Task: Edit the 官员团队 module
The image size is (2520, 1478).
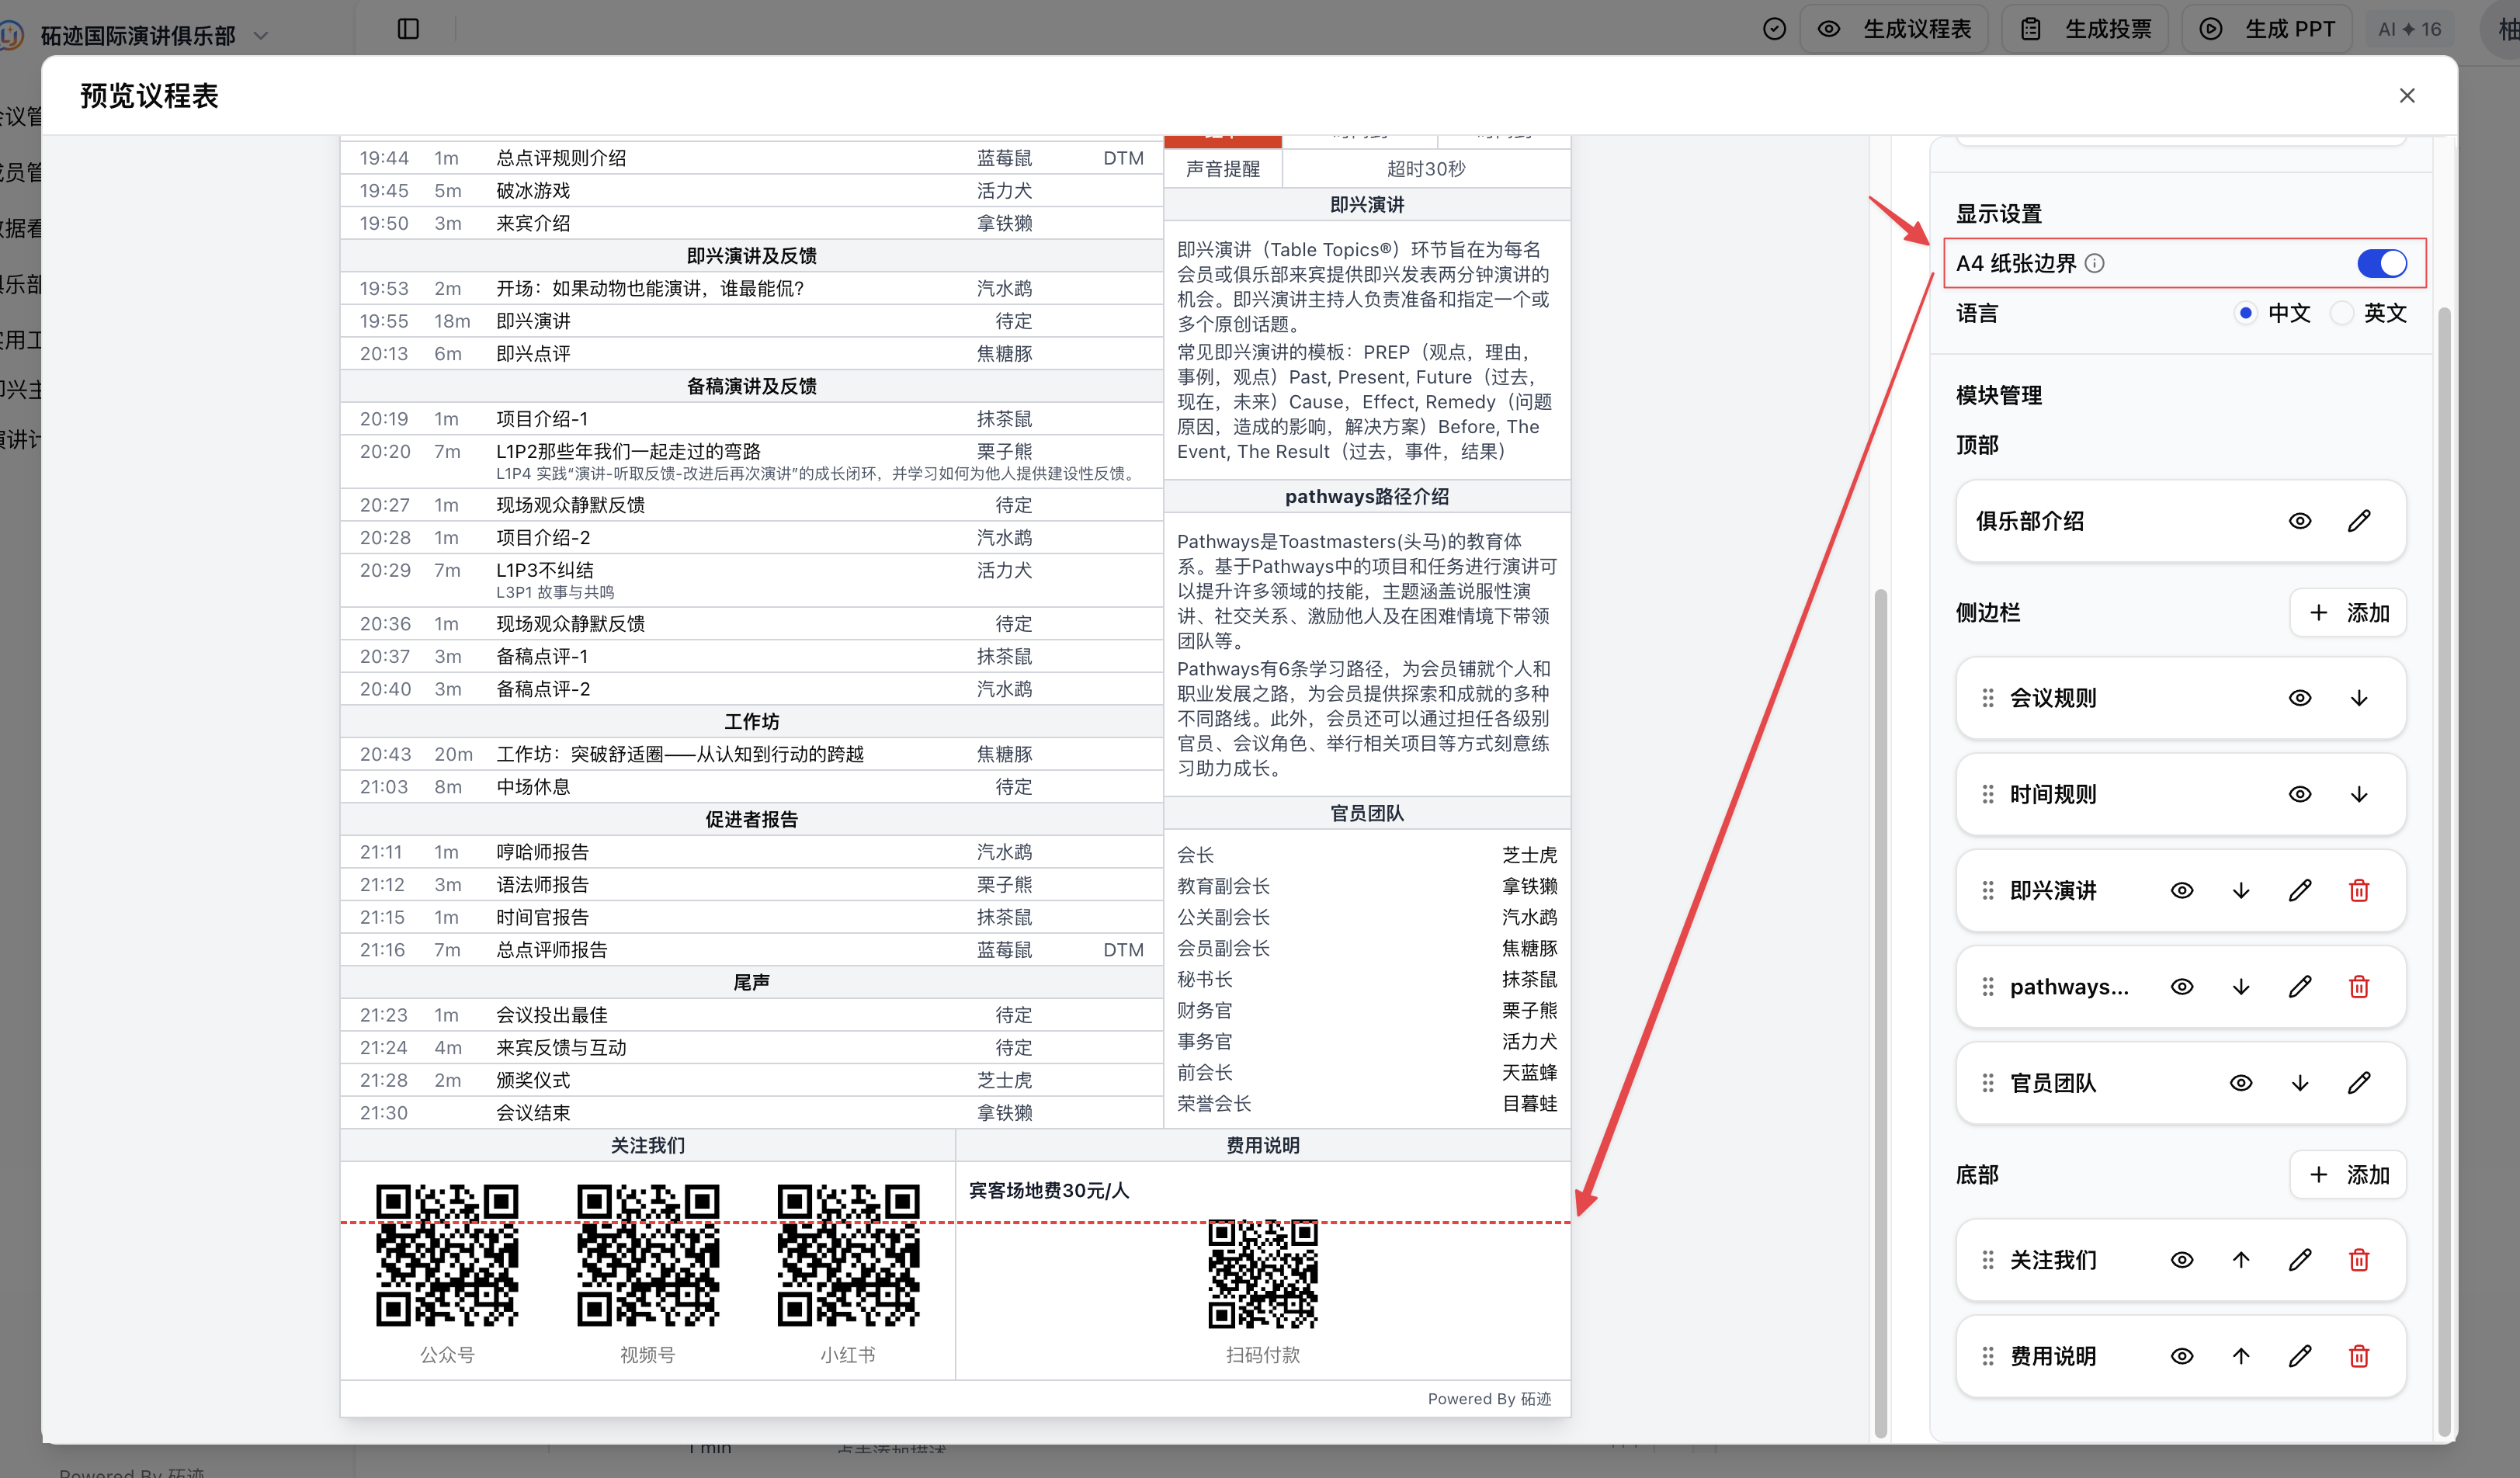Action: click(x=2359, y=1083)
